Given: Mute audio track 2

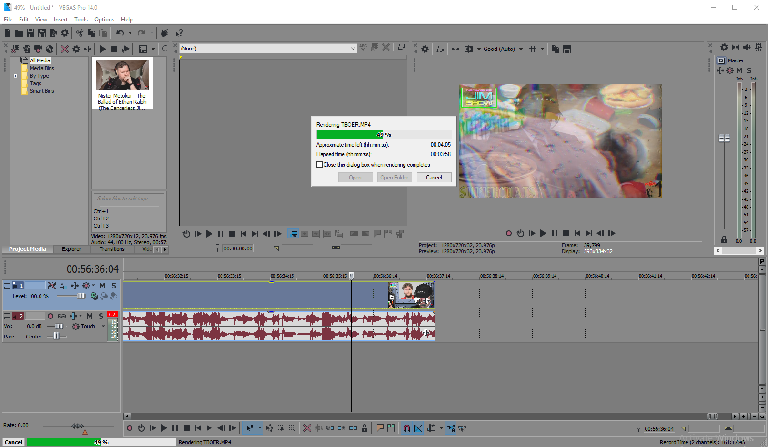Looking at the screenshot, I should click(x=90, y=316).
